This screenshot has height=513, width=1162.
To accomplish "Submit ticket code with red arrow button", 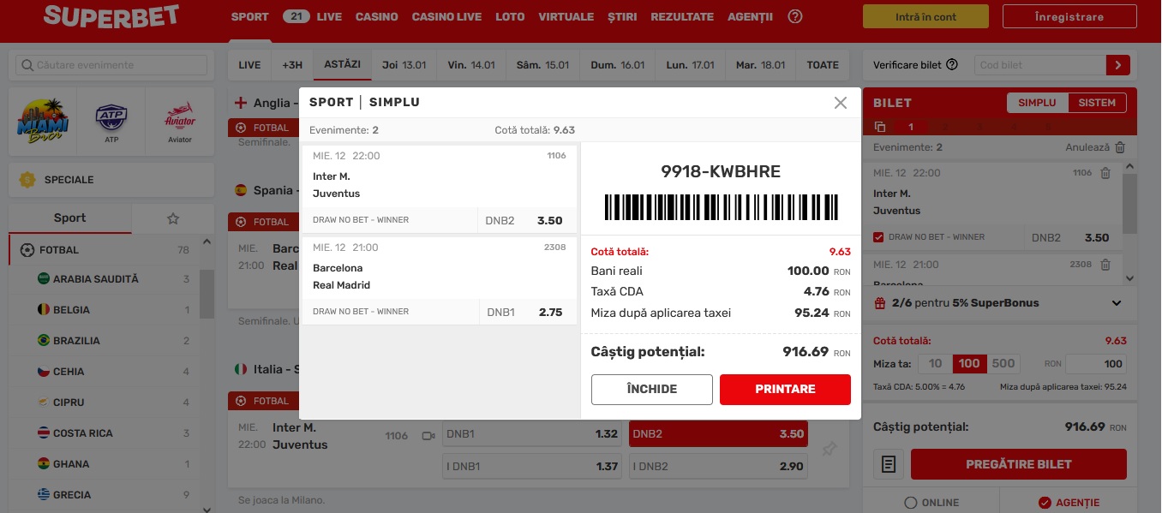I will tap(1118, 65).
